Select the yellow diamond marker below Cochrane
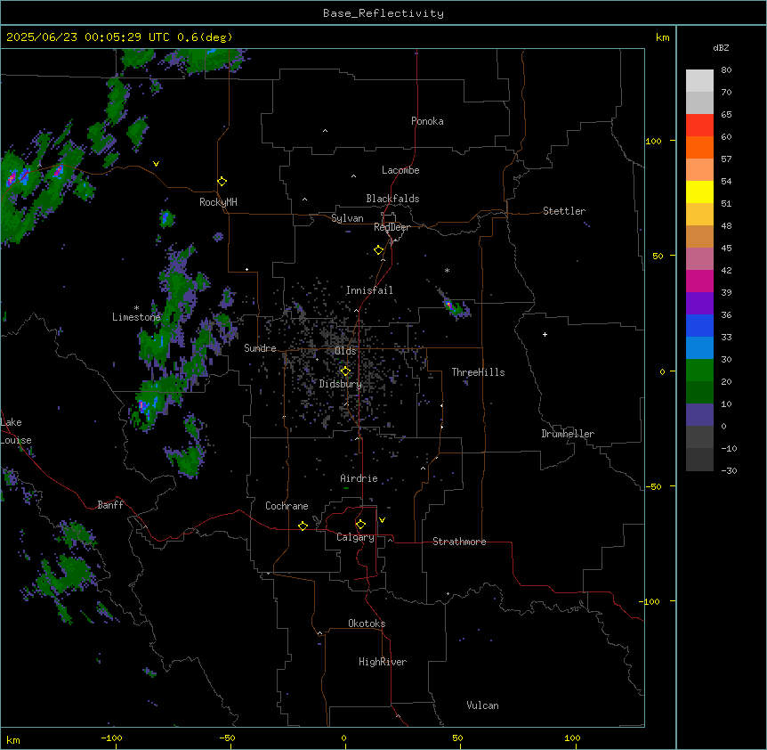 tap(303, 526)
